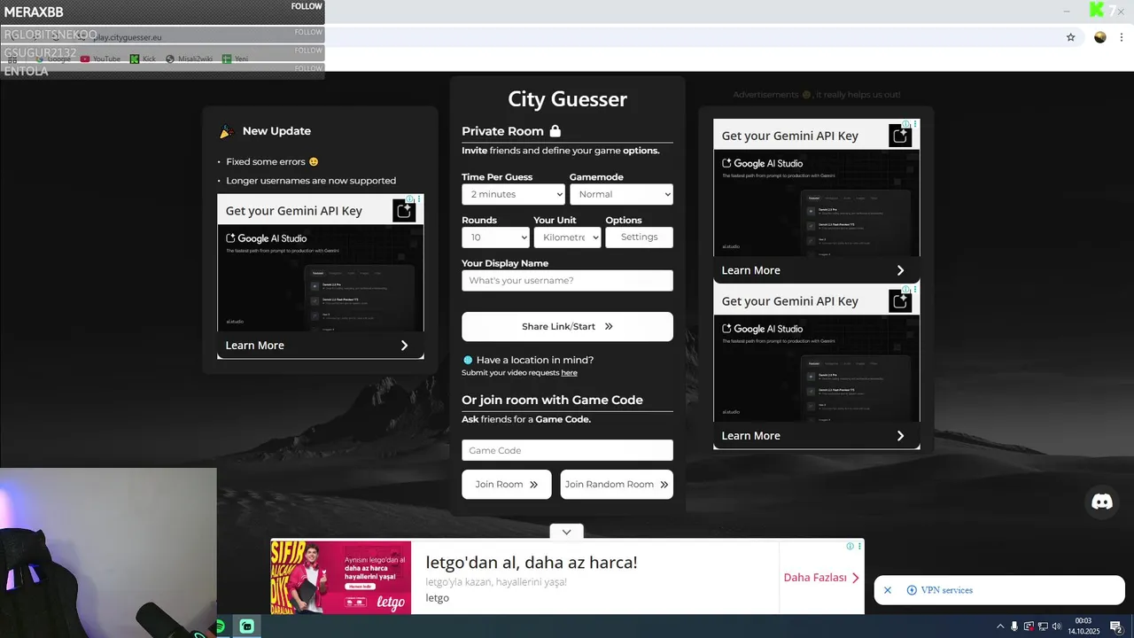Screen dimensions: 1134x638
Task: Click the Join Room button
Action: click(x=506, y=484)
